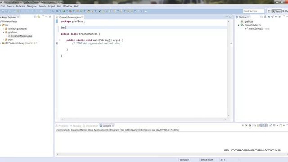Image resolution: width=288 pixels, height=162 pixels.
Task: Close the CreandoMarcos.java editor tab
Action: (82, 17)
